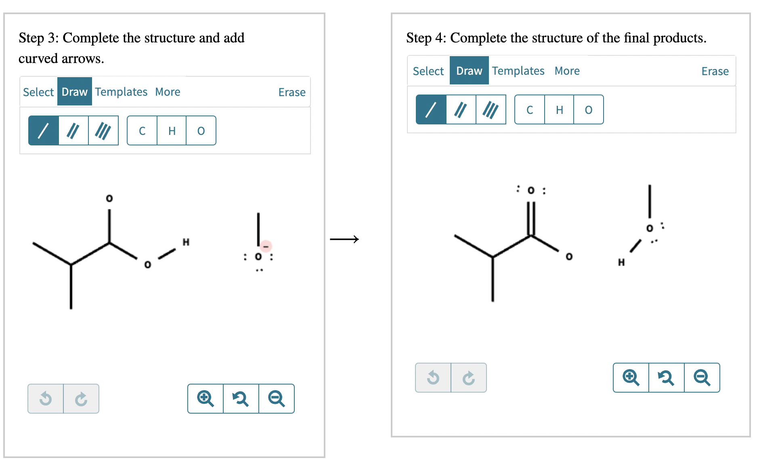Switch to Select mode in Step 3
This screenshot has width=759, height=475.
38,92
